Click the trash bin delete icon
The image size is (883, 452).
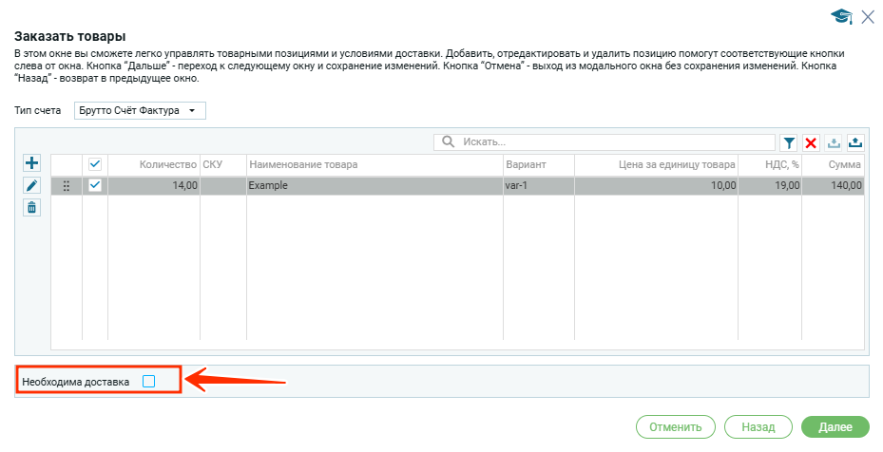coord(31,208)
